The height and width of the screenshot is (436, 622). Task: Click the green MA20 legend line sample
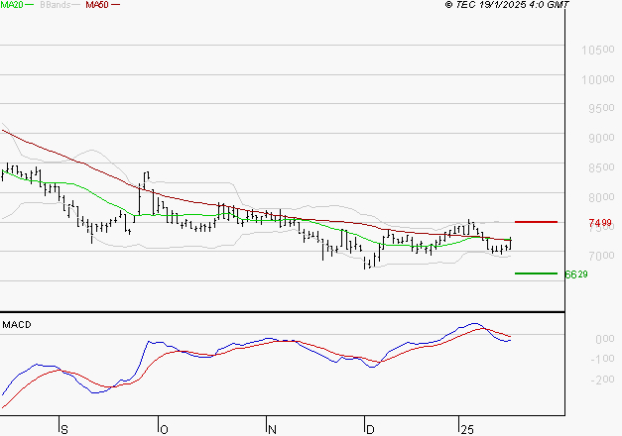[31, 5]
